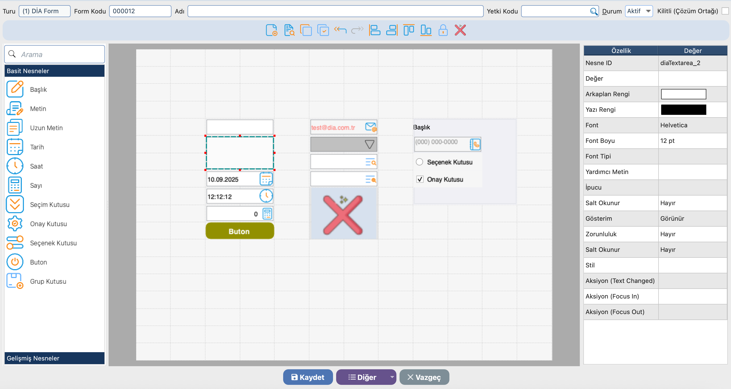Click the align bottom edges icon
731x389 pixels.
tap(426, 30)
